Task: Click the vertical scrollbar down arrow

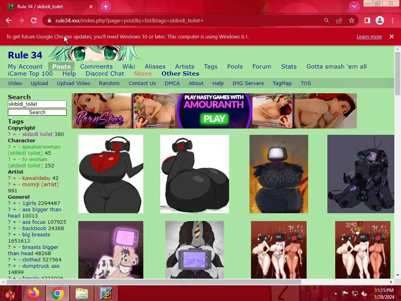Action: pyautogui.click(x=398, y=276)
